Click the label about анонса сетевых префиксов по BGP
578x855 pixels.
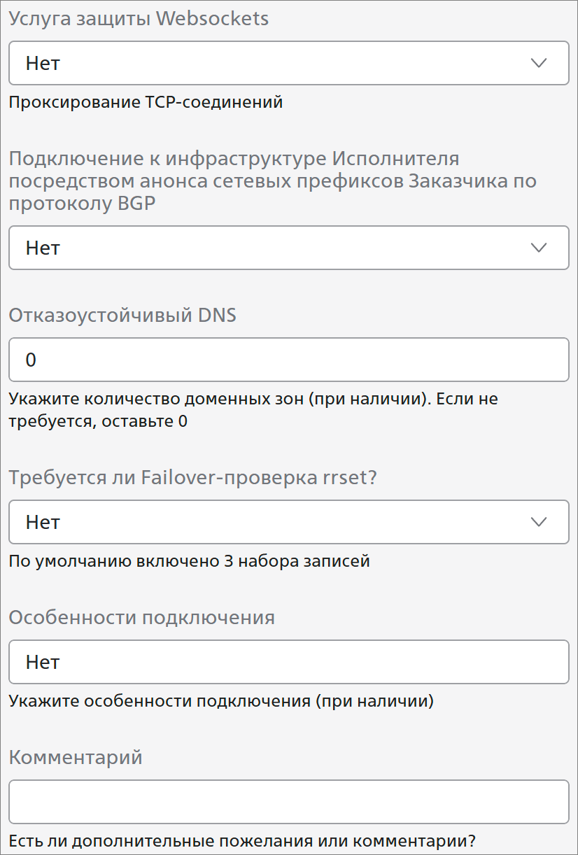click(272, 181)
